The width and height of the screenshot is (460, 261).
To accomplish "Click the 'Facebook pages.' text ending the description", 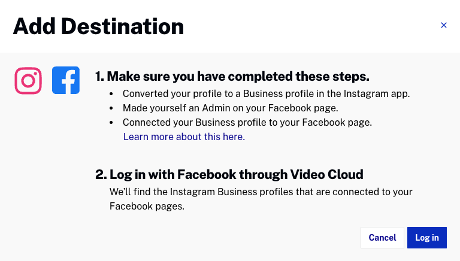I will tap(147, 207).
